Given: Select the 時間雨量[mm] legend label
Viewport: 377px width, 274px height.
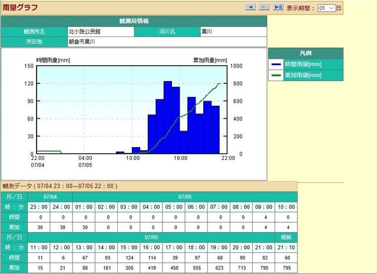Looking at the screenshot, I should [303, 64].
